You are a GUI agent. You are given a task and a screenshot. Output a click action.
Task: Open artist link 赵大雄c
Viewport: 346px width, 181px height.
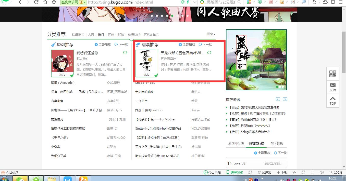pos(82,59)
